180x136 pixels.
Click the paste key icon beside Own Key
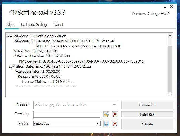pyautogui.click(x=106, y=114)
